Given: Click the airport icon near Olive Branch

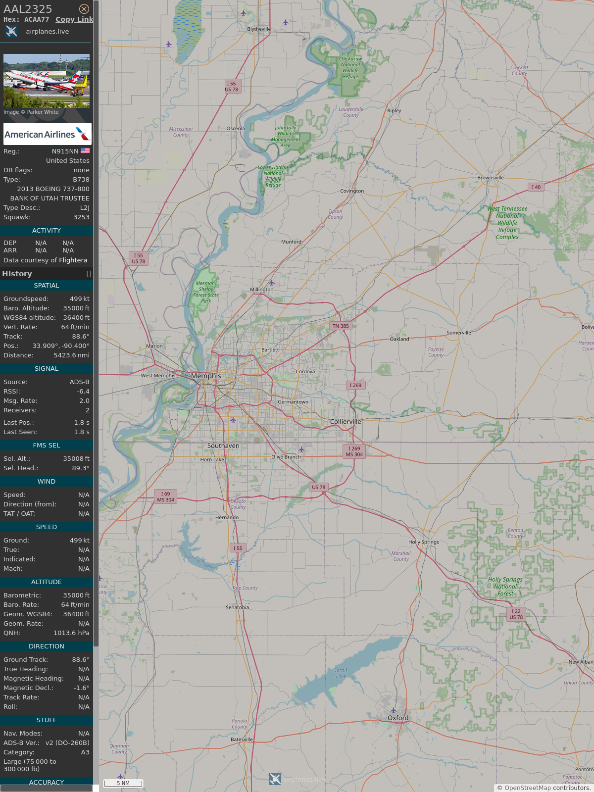Looking at the screenshot, I should 301,449.
